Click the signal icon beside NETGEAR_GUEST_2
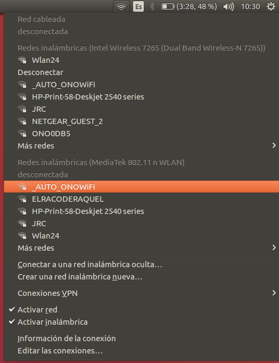The height and width of the screenshot is (363, 279). click(22, 121)
